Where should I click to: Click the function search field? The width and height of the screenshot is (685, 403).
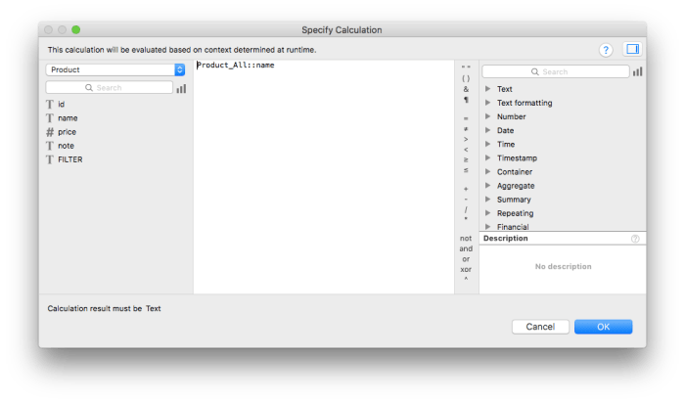pos(555,71)
